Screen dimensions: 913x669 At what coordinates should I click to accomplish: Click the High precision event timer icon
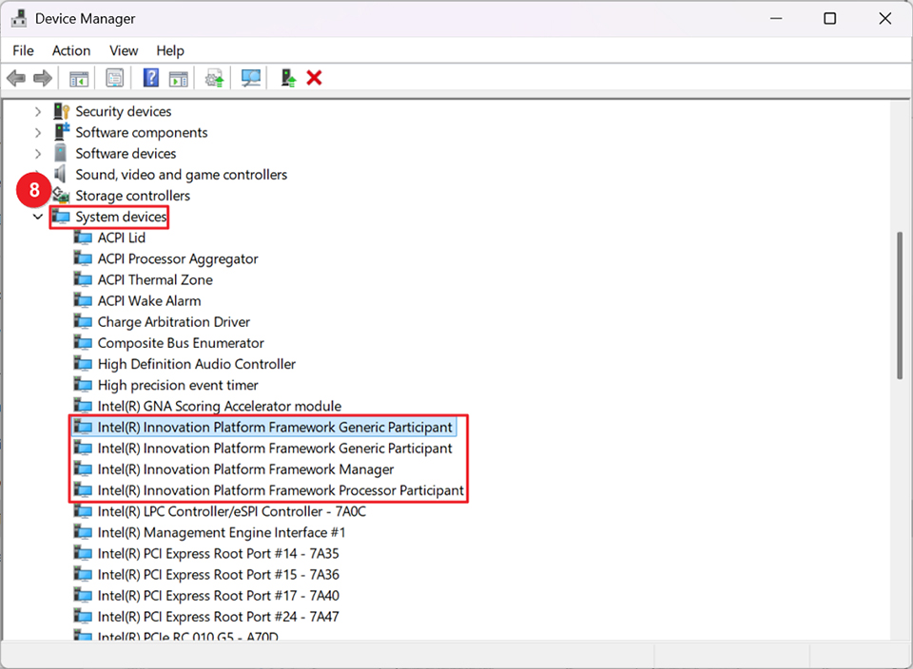point(83,385)
